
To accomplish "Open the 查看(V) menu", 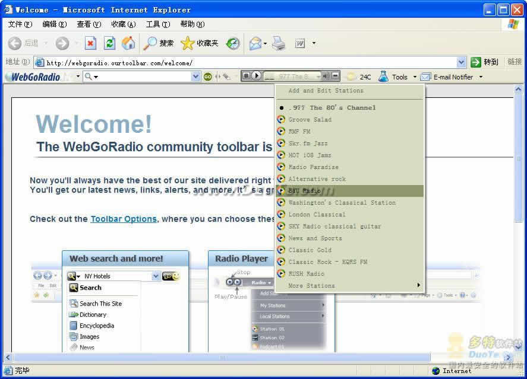I will pyautogui.click(x=89, y=24).
